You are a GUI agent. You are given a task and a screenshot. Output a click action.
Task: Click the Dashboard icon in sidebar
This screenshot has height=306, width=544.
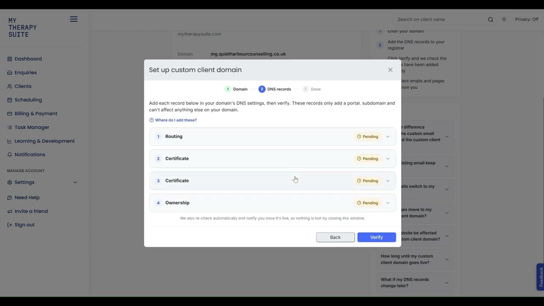(9, 59)
